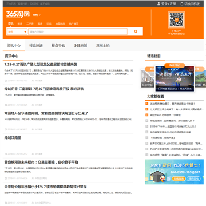The image size is (206, 206).
Task: Open the 未来房价每年涨幅小于5% article
Action: tap(46, 187)
